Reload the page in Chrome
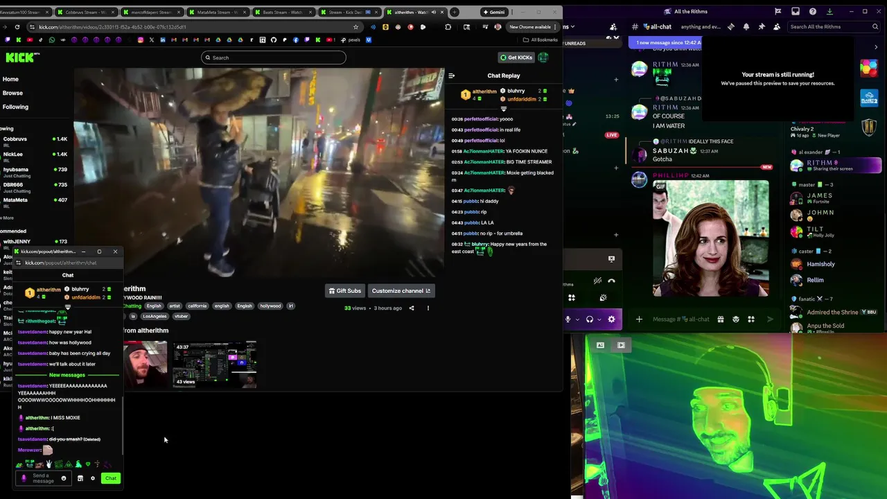Viewport: 887px width, 499px height. (17, 27)
